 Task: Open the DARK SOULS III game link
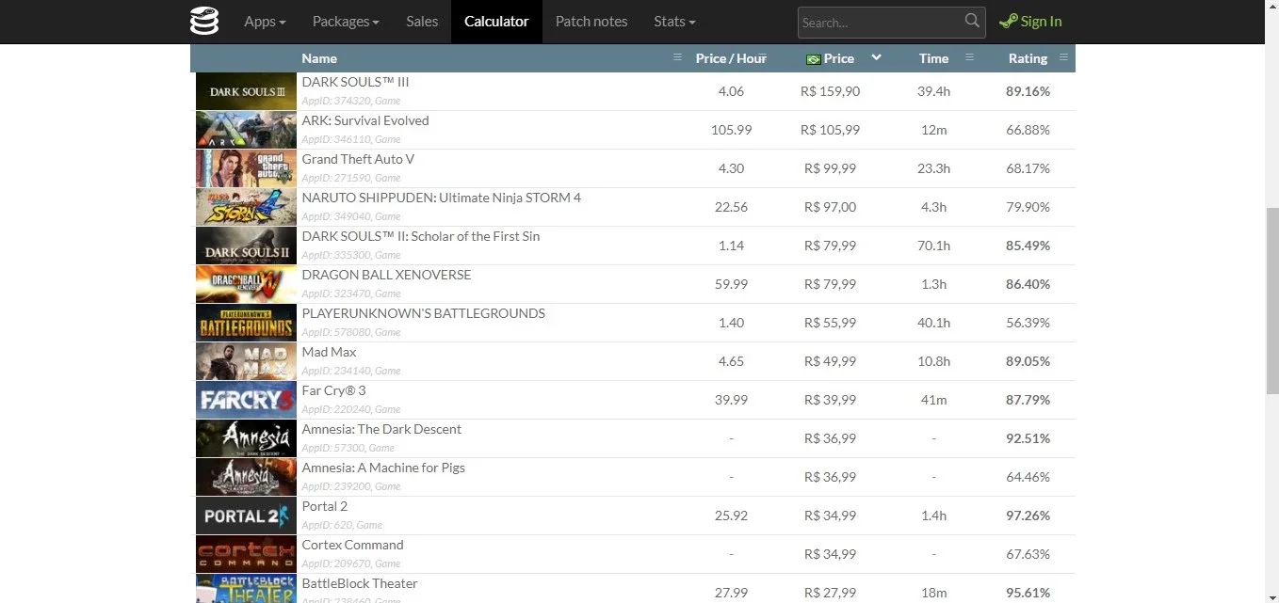(x=355, y=82)
